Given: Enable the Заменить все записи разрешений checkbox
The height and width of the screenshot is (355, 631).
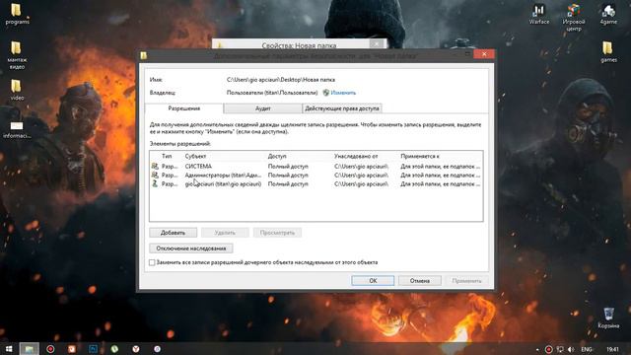Looking at the screenshot, I should (152, 262).
